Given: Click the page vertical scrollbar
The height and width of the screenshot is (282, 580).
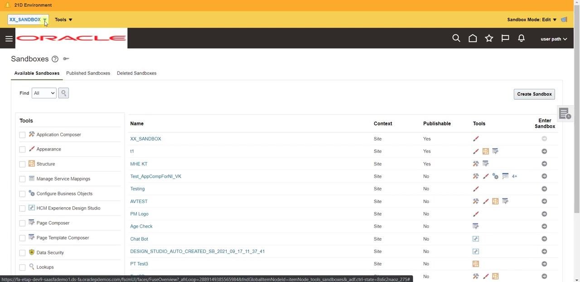Looking at the screenshot, I should [576, 109].
